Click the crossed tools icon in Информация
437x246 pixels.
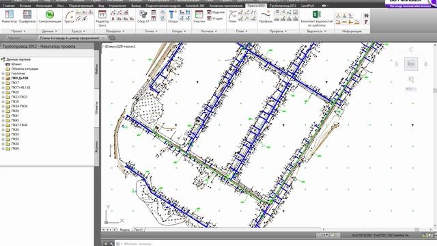click(x=366, y=16)
